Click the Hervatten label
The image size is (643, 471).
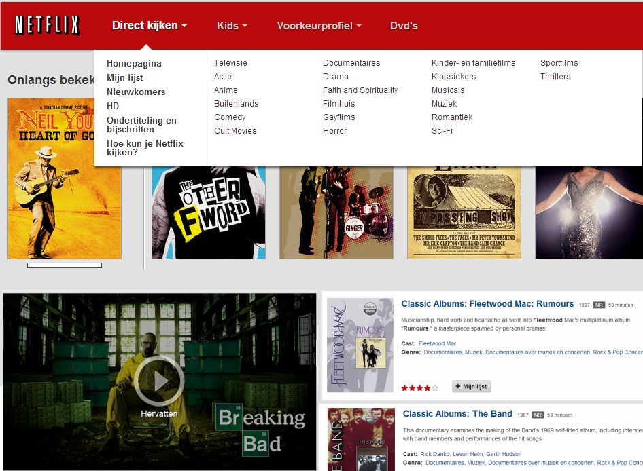(159, 414)
